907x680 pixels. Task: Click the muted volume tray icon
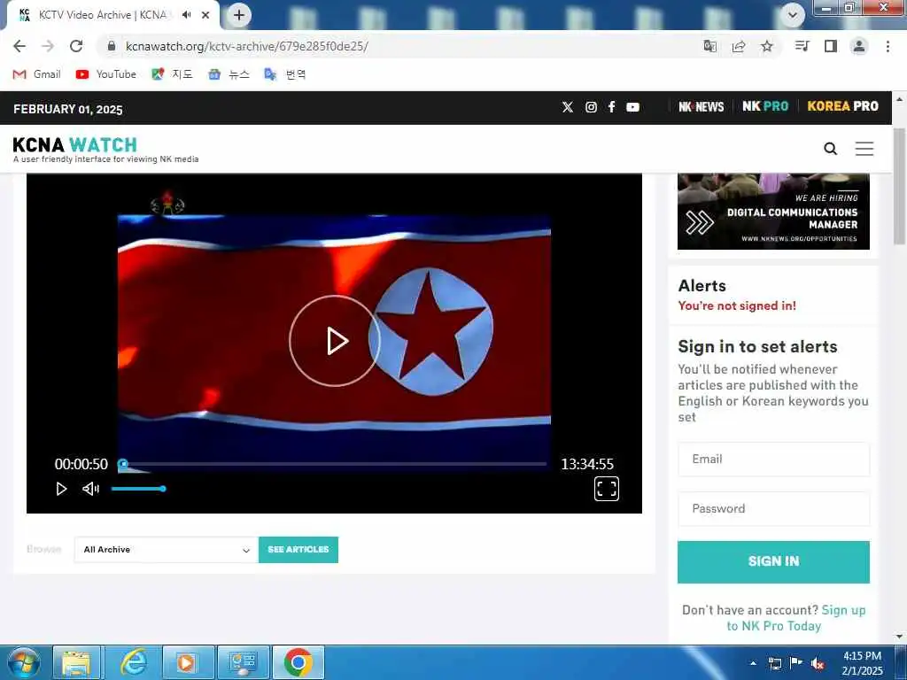pos(818,664)
